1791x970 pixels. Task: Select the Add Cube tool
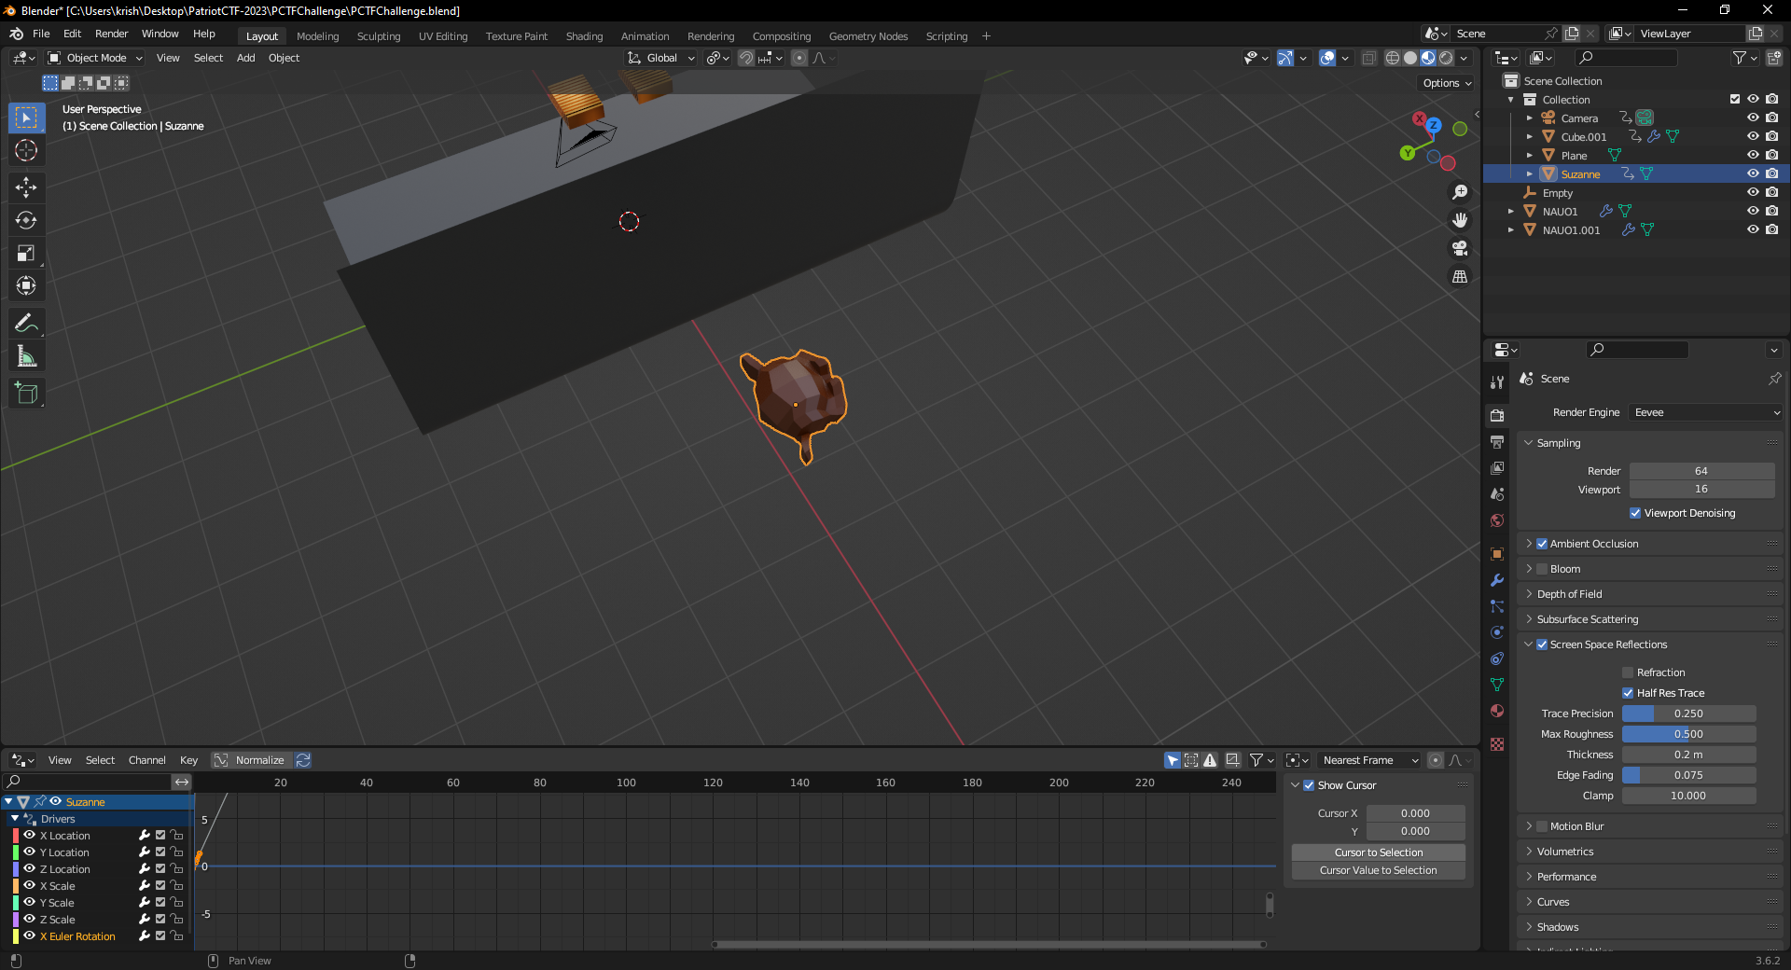point(26,394)
